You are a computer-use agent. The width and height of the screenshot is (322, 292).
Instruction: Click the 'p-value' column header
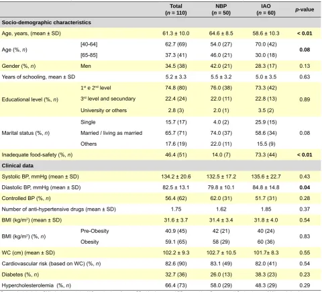point(305,9)
